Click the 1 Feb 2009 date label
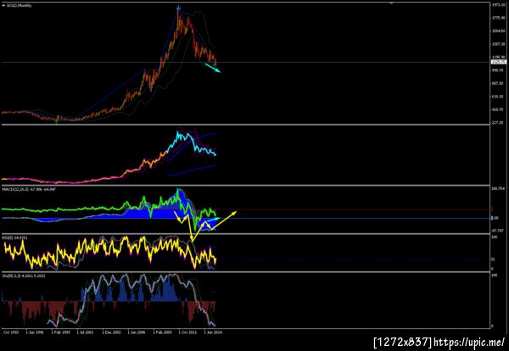 162,332
